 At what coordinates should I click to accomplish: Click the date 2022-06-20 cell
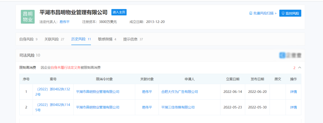257,92
